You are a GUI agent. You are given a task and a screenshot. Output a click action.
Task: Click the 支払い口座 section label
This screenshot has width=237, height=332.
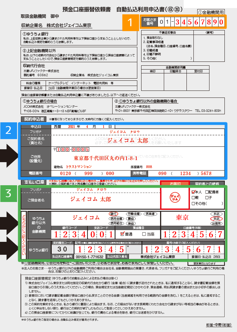click(34, 182)
